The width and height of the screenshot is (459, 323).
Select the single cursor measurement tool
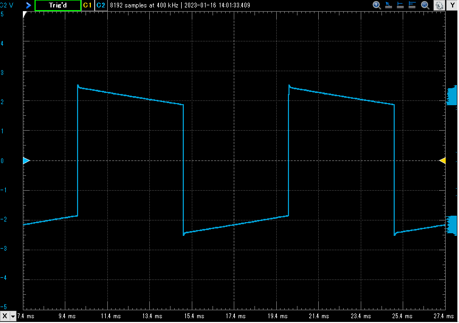[x=400, y=5]
